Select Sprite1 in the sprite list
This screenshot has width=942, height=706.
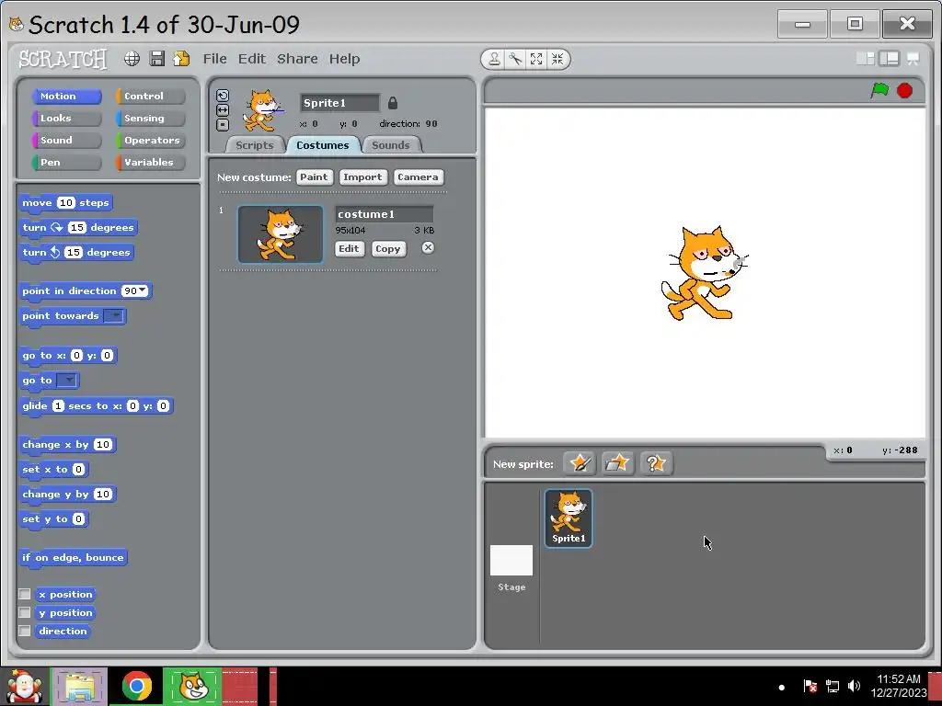569,518
